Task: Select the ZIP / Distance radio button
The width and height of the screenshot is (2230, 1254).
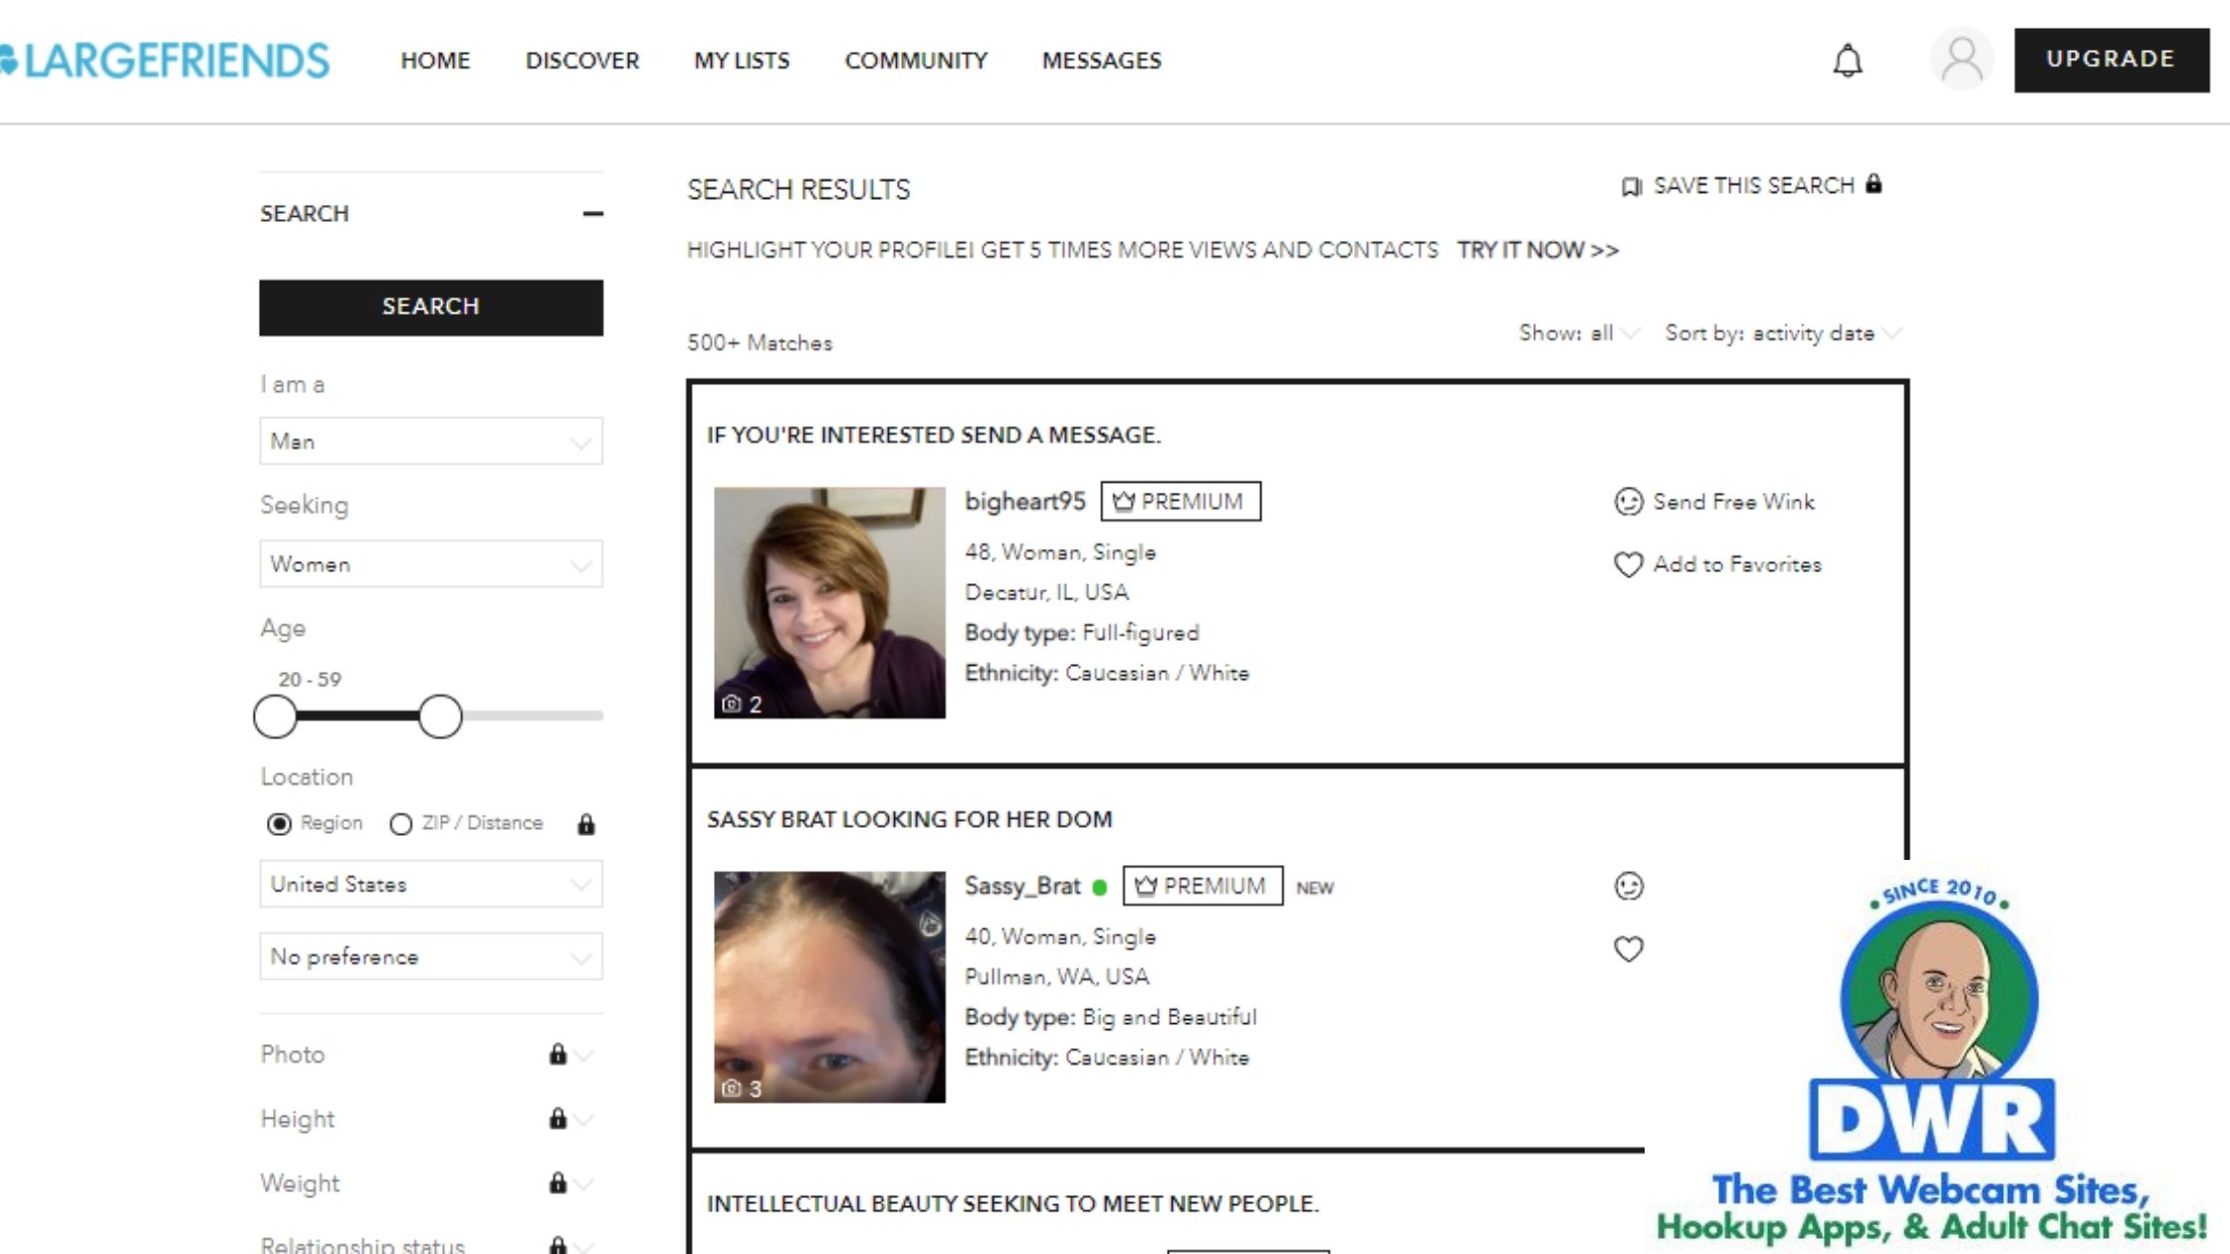Action: point(401,824)
